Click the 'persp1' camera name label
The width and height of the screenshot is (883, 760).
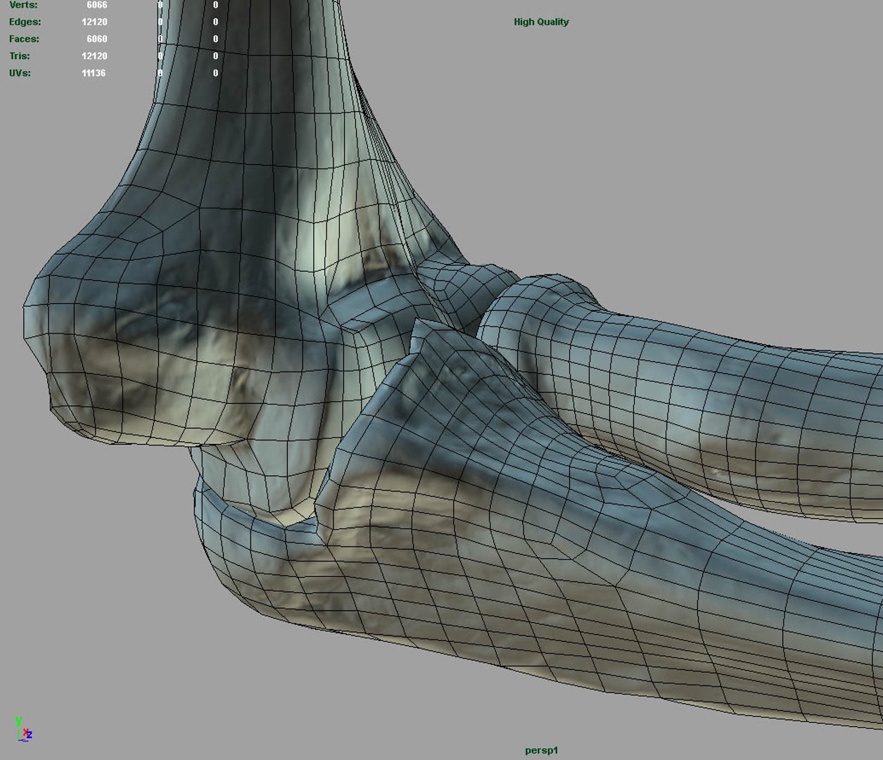pyautogui.click(x=541, y=750)
